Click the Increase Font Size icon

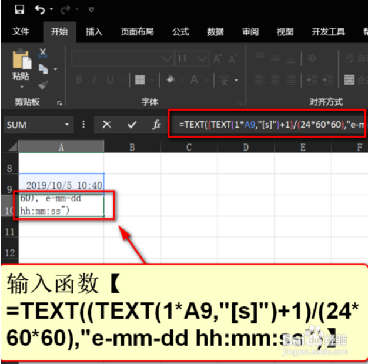point(217,59)
